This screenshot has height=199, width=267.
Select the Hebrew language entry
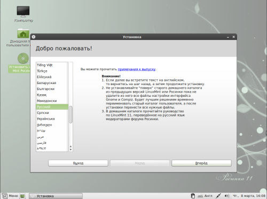click(x=52, y=131)
